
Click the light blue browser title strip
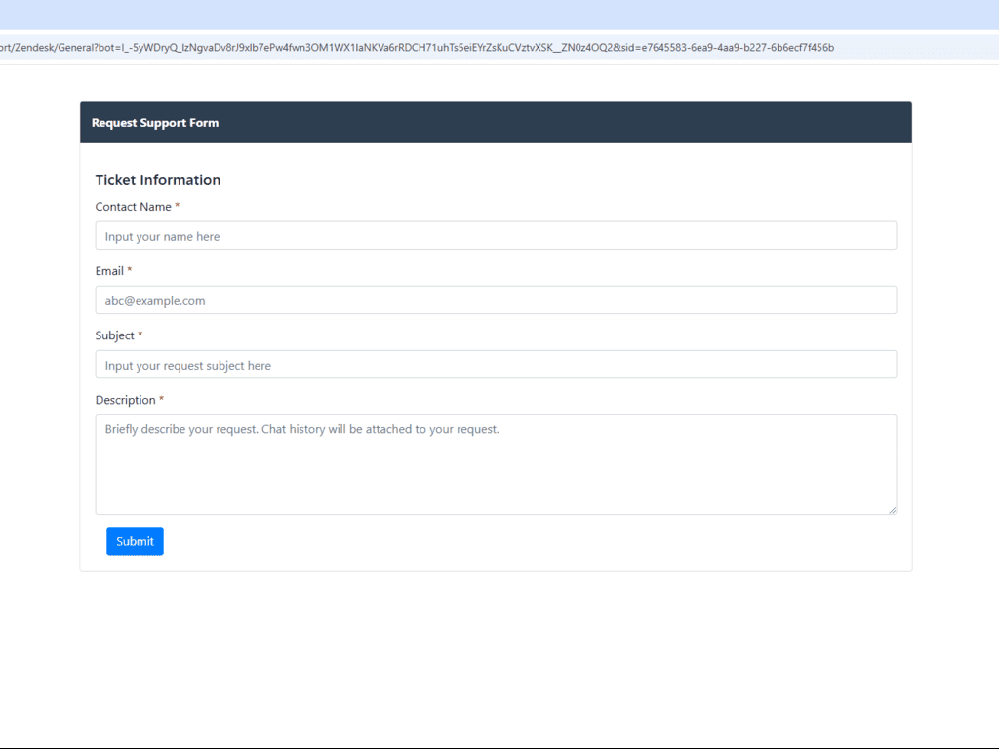(x=499, y=15)
